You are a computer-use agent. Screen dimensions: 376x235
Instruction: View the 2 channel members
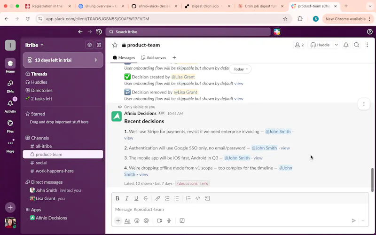tap(299, 45)
